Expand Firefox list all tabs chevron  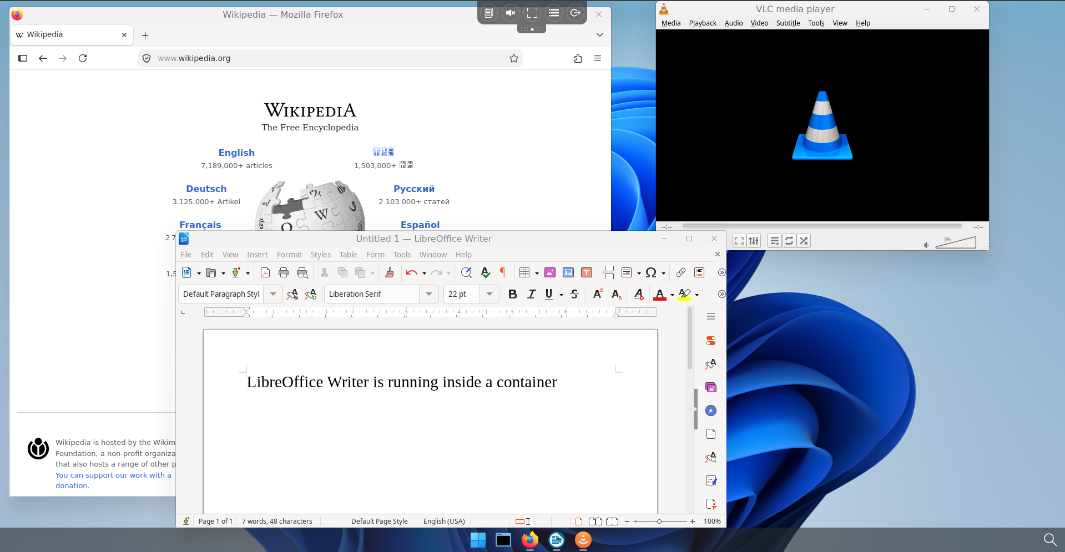point(600,35)
